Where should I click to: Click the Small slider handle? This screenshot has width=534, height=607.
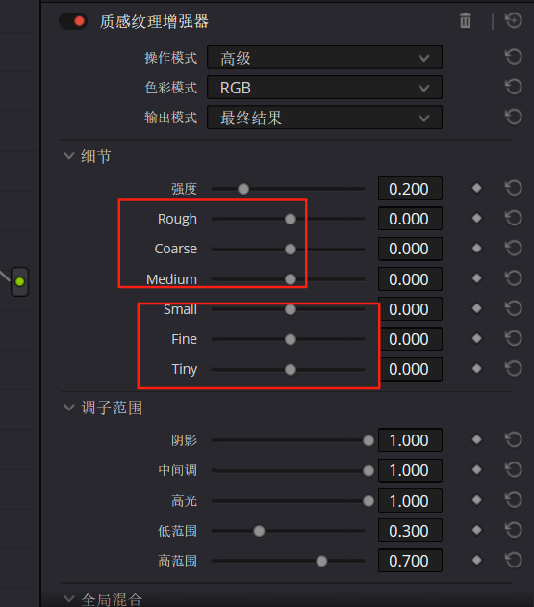click(291, 309)
